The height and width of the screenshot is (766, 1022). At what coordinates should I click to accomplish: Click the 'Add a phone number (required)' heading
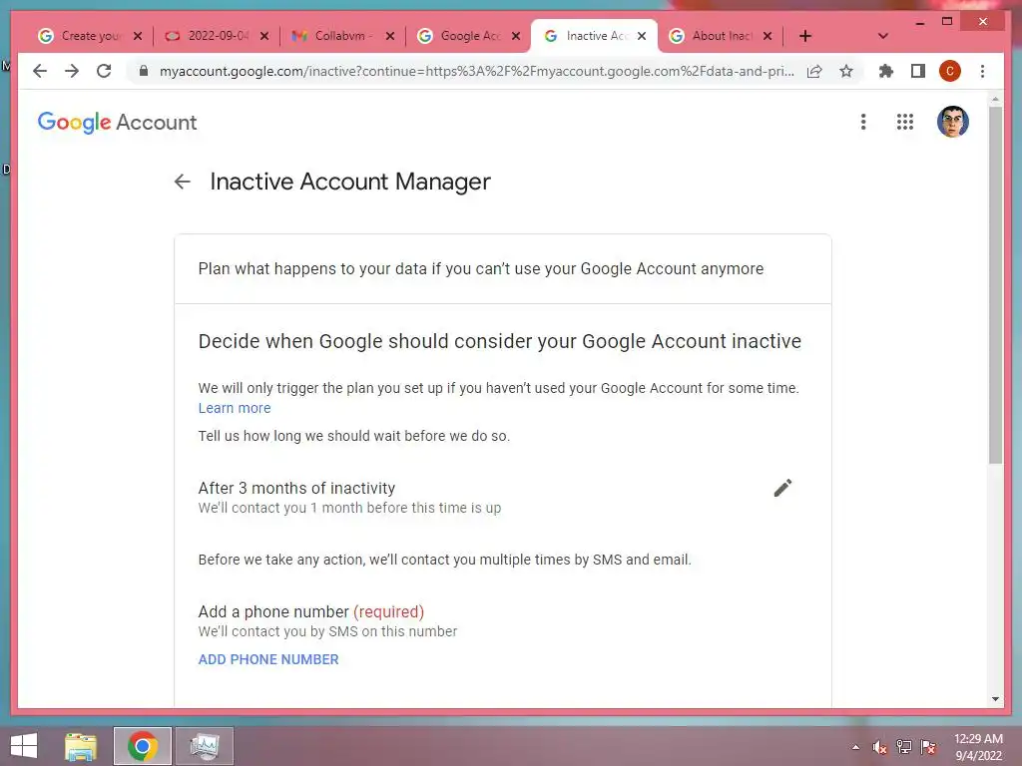point(311,611)
